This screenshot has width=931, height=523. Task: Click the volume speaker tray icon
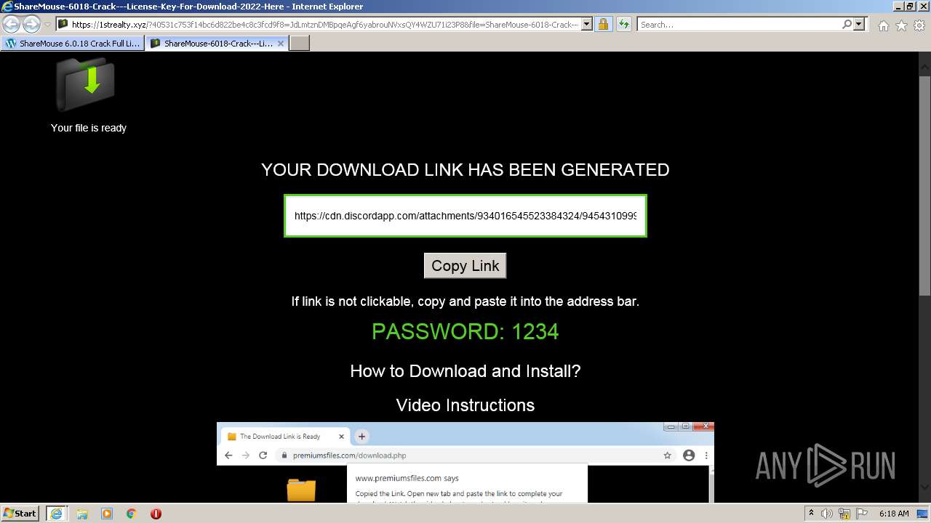tap(827, 514)
